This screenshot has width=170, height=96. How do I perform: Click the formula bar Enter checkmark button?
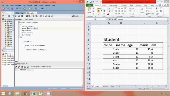point(112,19)
